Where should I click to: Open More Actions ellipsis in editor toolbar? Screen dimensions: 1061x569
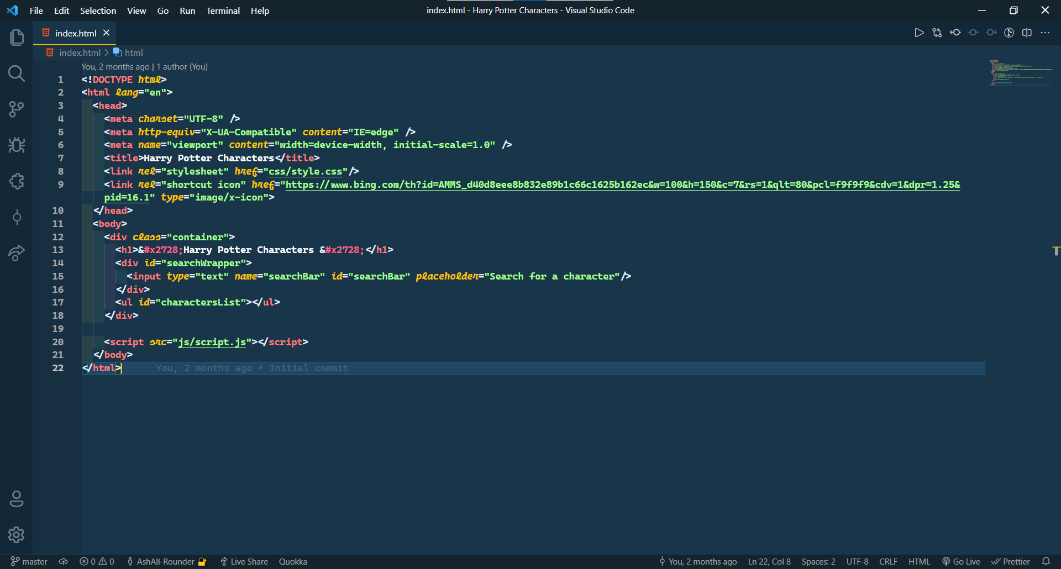click(x=1045, y=33)
